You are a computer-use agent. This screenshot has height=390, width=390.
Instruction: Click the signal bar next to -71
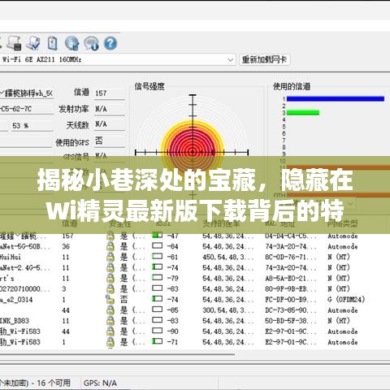tap(158, 341)
